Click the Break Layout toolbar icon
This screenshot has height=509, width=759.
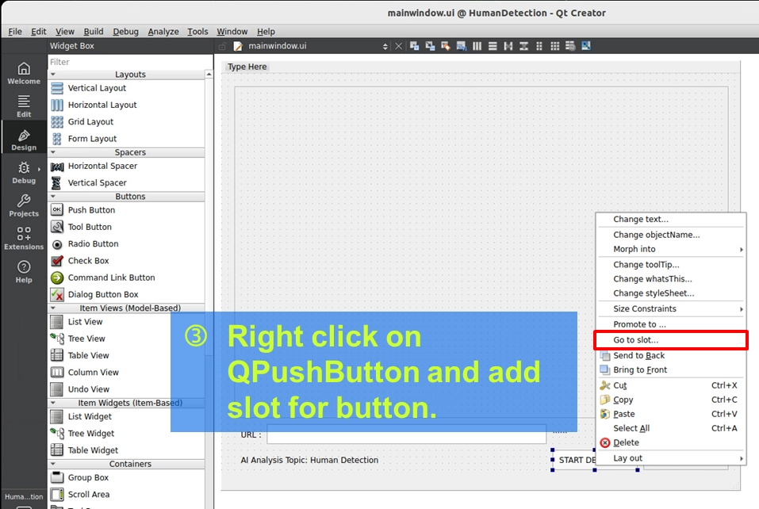point(570,46)
